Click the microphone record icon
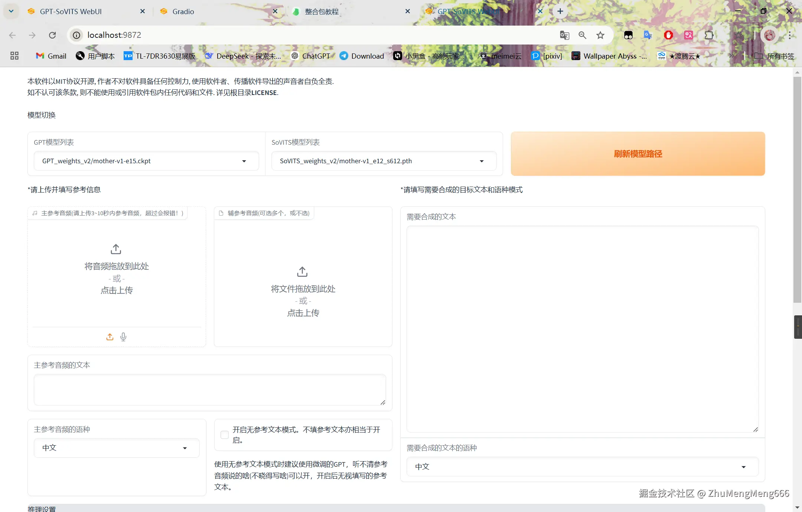The height and width of the screenshot is (512, 802). pyautogui.click(x=123, y=337)
